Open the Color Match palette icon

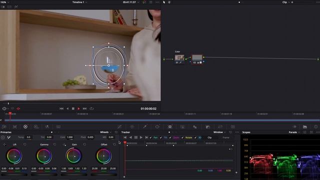(x=14, y=126)
